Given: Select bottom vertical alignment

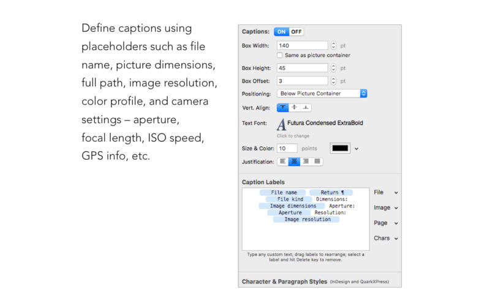Looking at the screenshot, I should (x=306, y=108).
